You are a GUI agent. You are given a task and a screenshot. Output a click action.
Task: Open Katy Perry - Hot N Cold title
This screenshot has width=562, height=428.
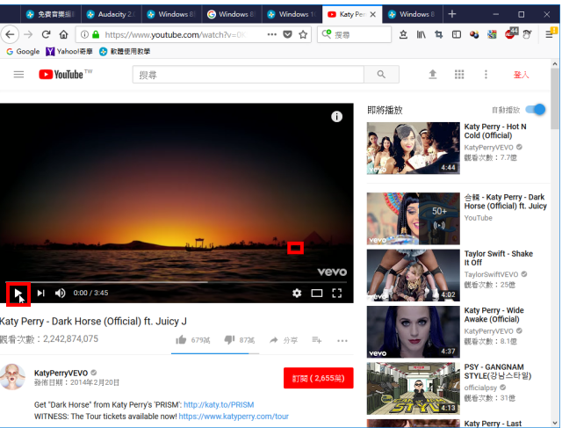tap(495, 131)
